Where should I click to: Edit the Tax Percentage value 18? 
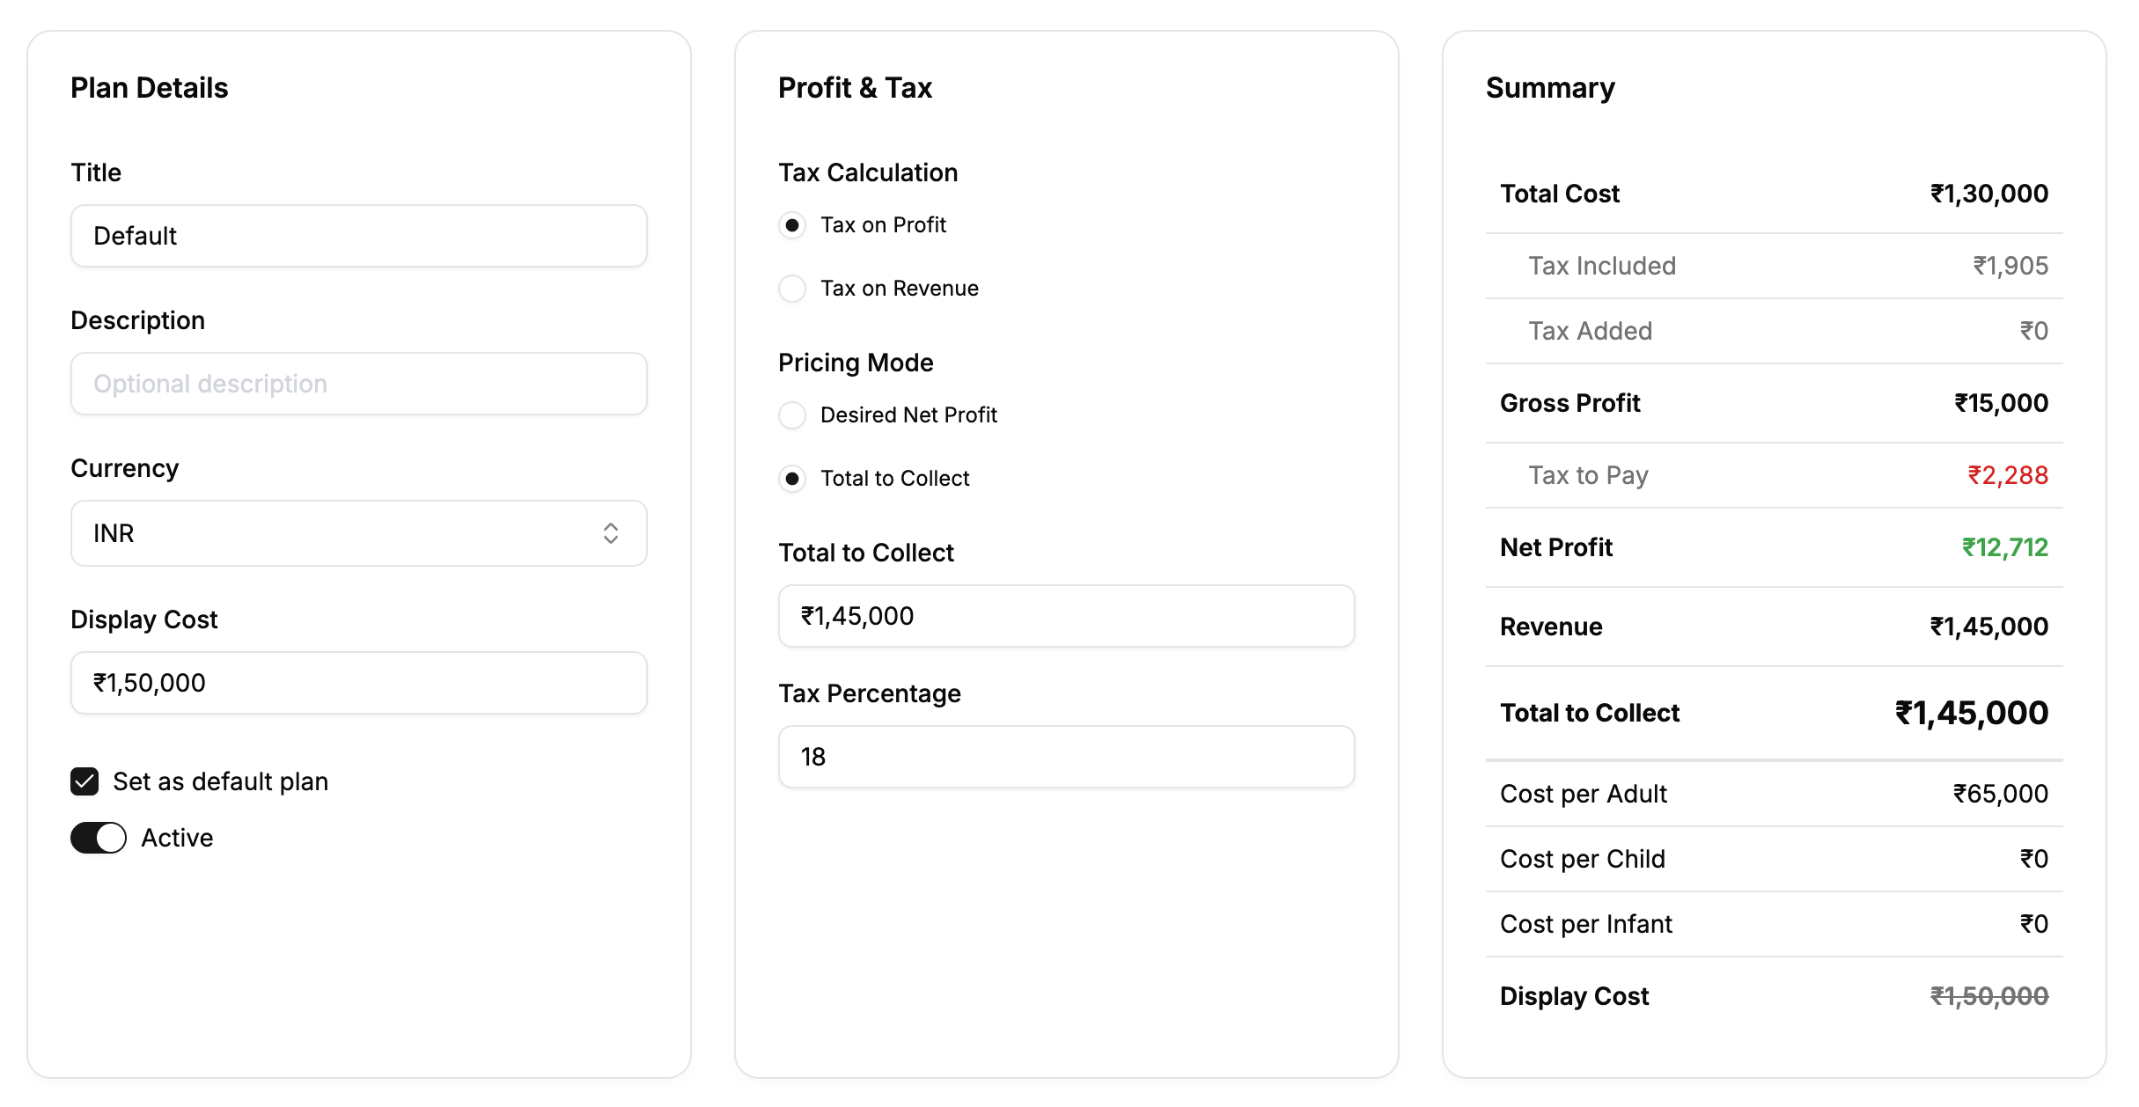click(1066, 756)
